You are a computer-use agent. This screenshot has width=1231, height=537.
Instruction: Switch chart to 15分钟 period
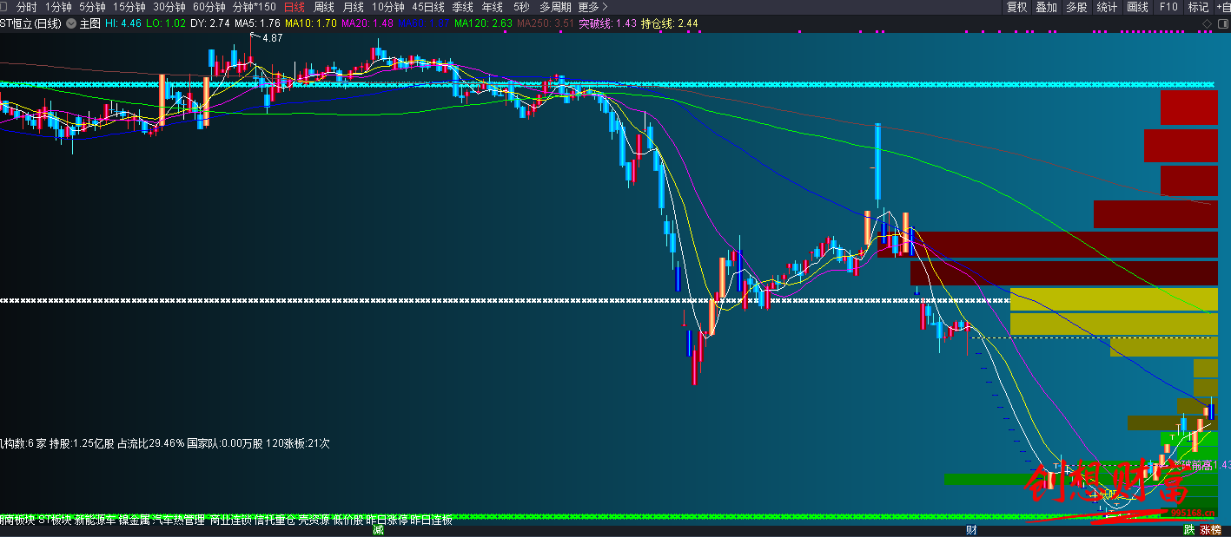click(x=129, y=7)
